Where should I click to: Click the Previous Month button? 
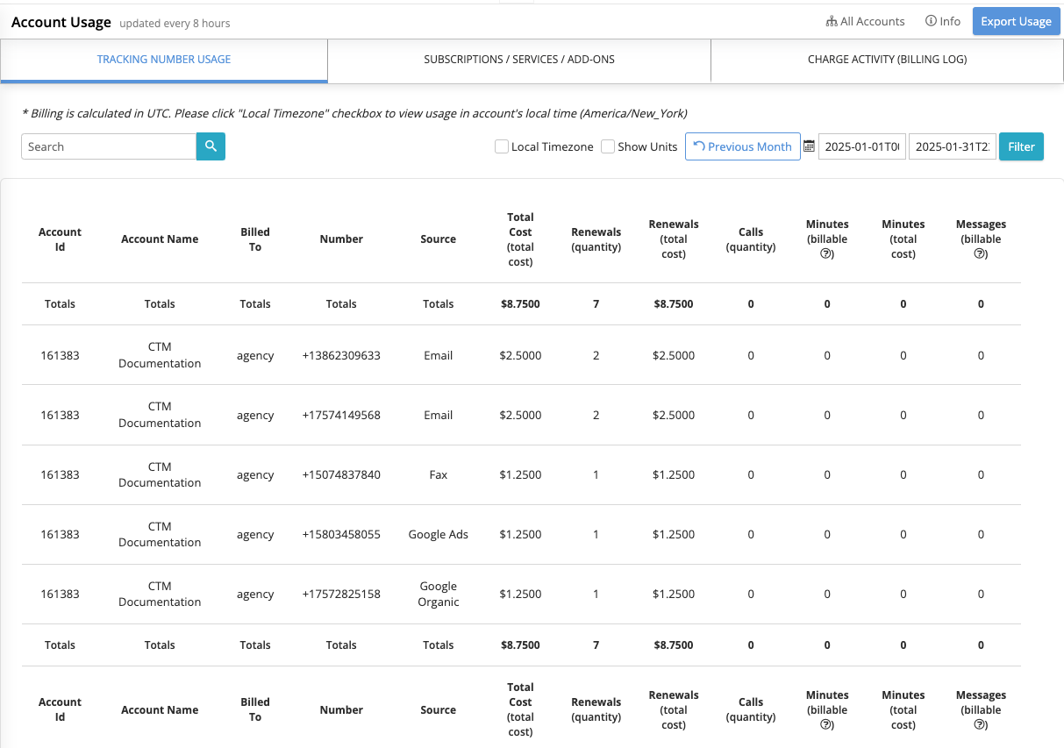(x=743, y=146)
